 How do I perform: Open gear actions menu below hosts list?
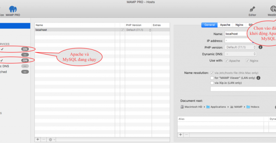tap(52, 139)
